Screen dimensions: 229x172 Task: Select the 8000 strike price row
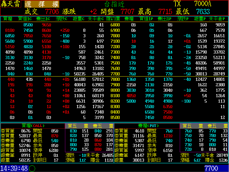pyautogui.click(x=115, y=90)
